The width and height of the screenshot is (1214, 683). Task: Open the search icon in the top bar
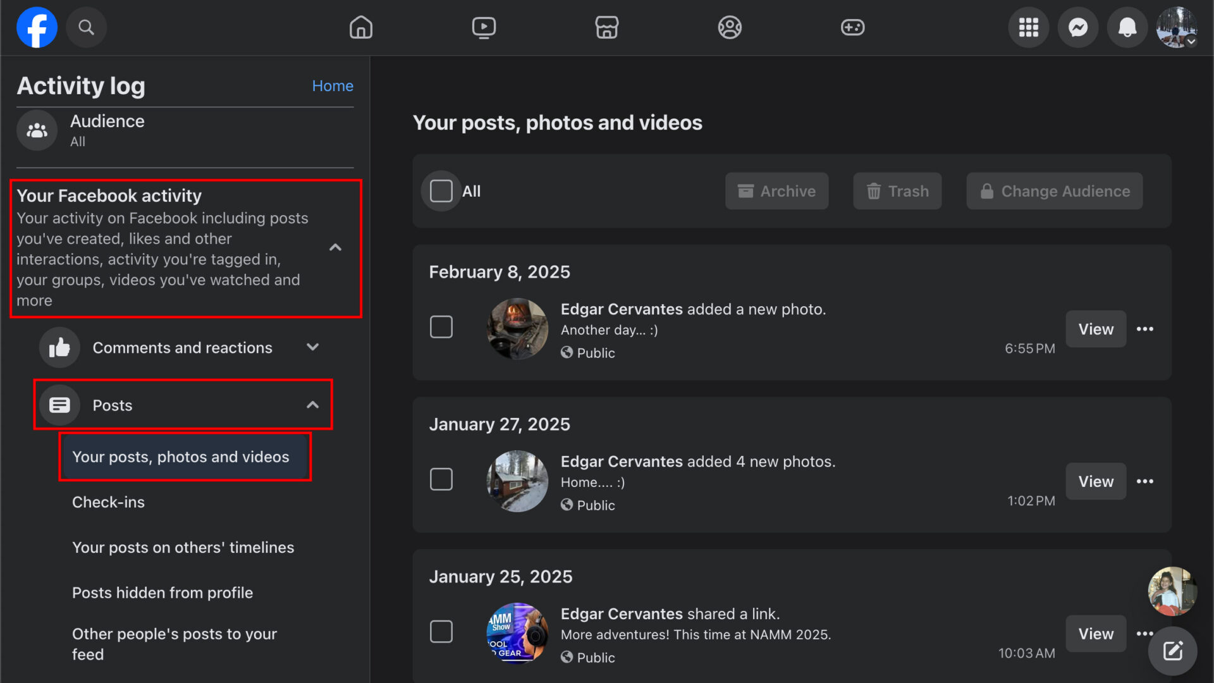coord(87,27)
